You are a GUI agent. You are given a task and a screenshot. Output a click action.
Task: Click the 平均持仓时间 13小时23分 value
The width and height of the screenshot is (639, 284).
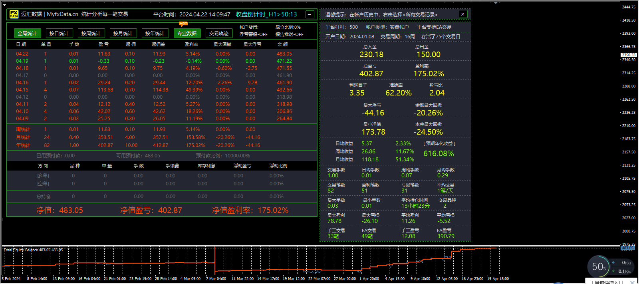pos(415,206)
